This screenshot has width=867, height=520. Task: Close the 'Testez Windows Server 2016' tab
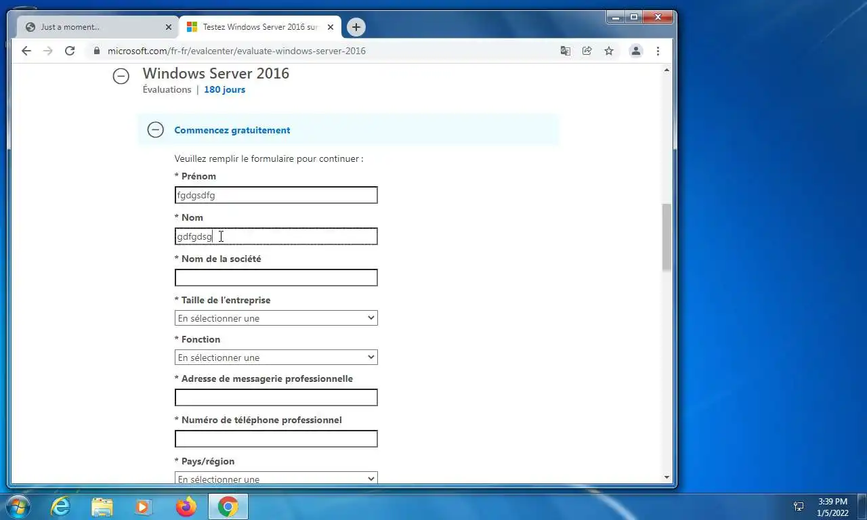[x=331, y=27]
